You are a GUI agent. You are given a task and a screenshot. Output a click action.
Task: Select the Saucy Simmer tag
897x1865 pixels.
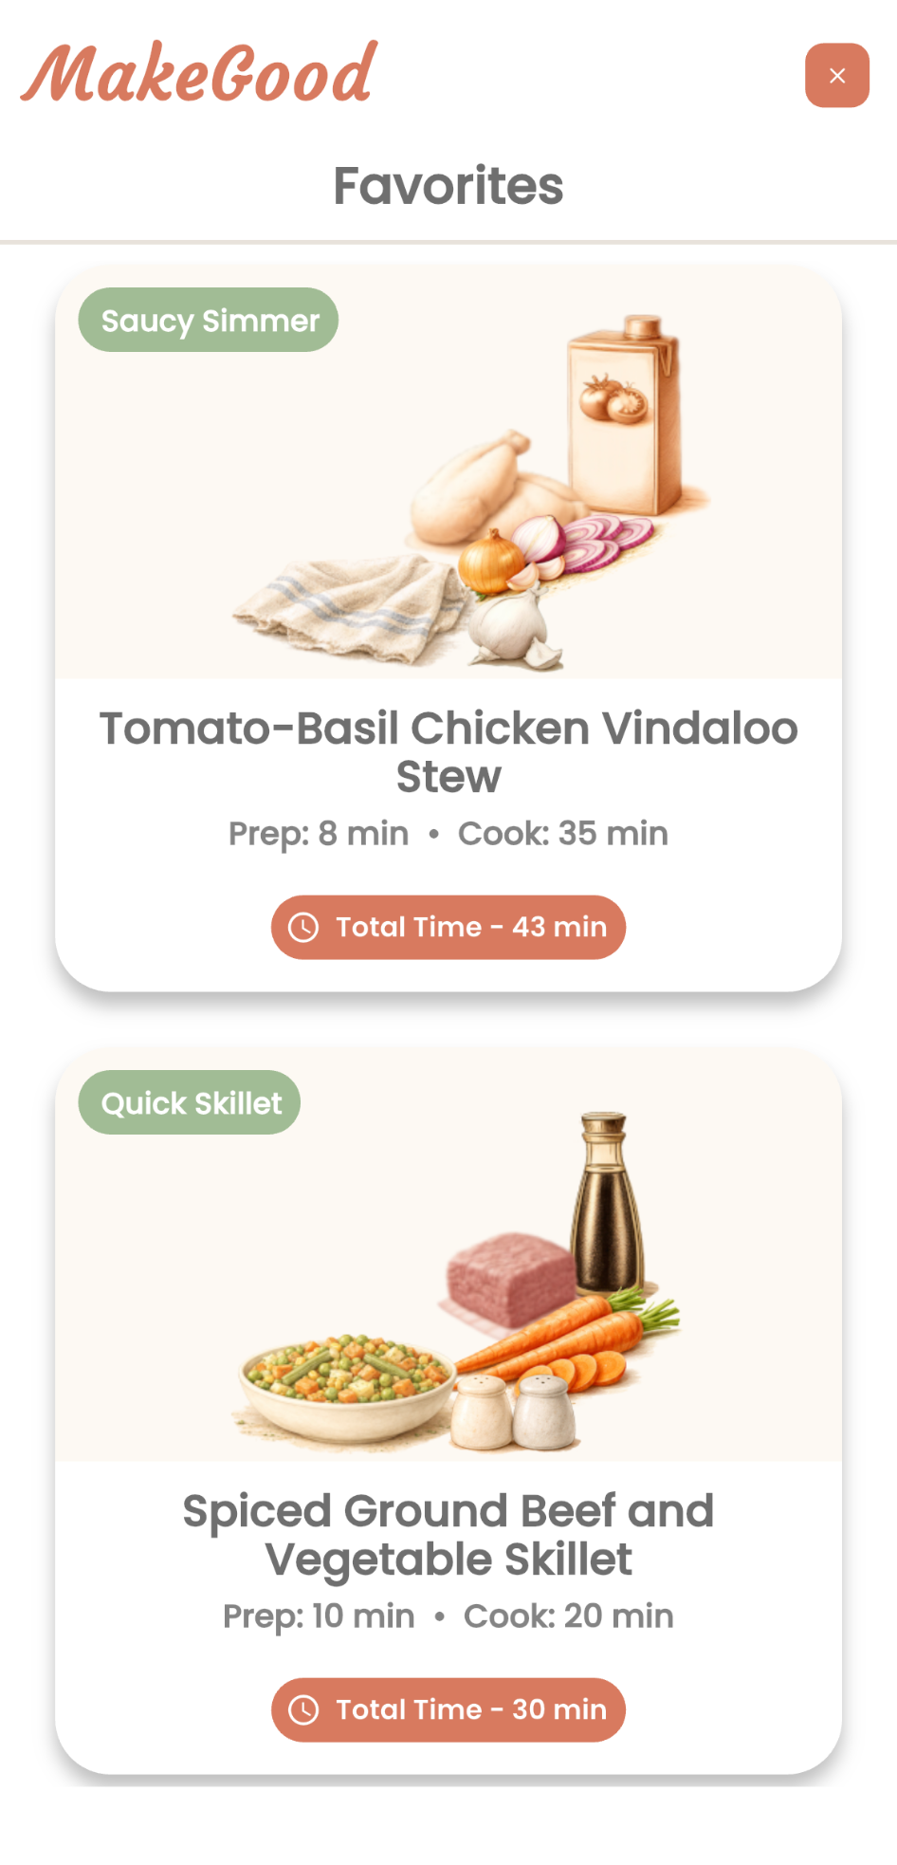(x=209, y=320)
